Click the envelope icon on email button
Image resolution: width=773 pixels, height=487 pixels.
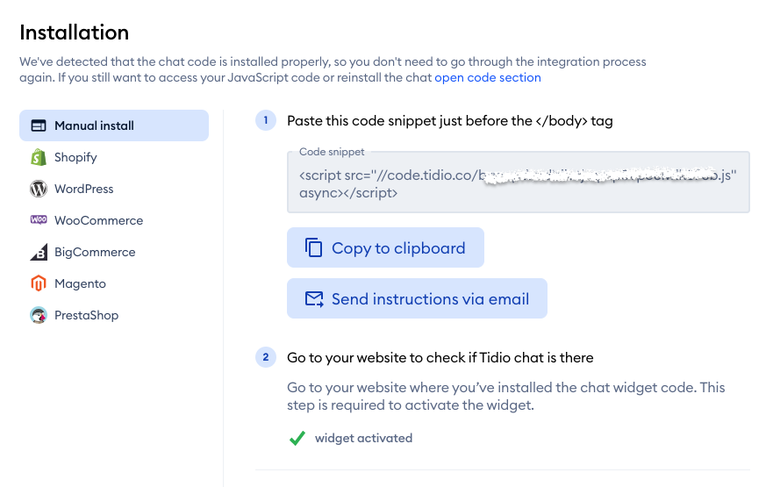(x=314, y=299)
